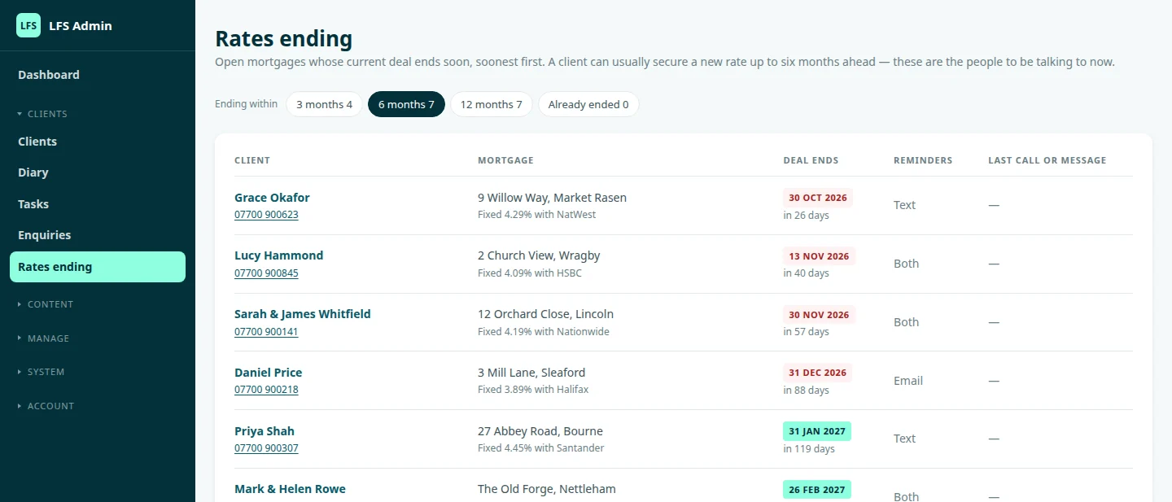Click the 12 Orchard Close, Lincoln mortgage
Image resolution: width=1172 pixels, height=502 pixels.
[x=545, y=314]
